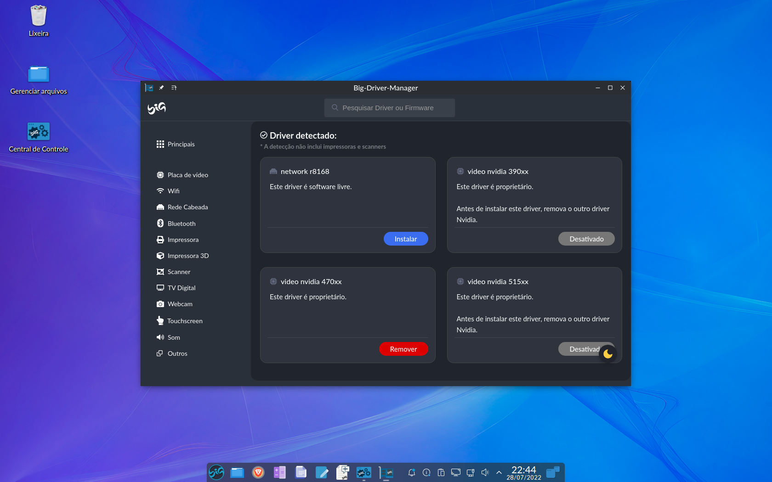Open Gerenciar arquivos desktop folder

pos(39,79)
